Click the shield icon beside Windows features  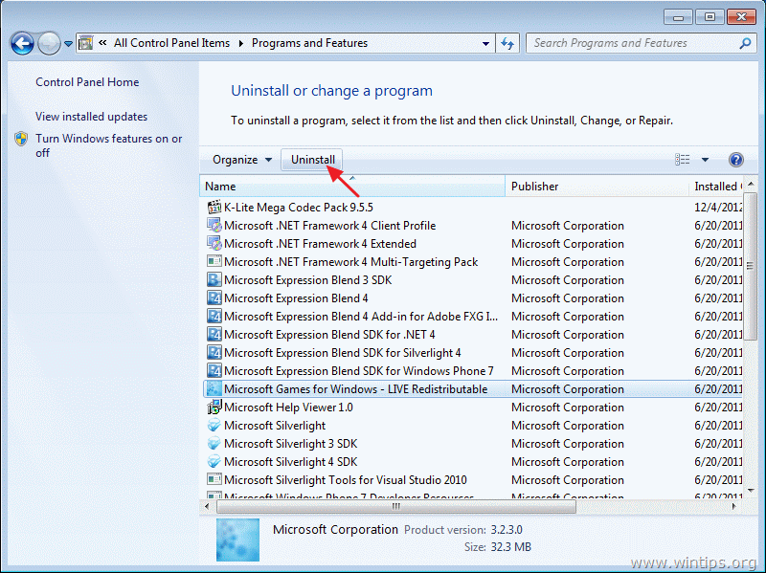click(x=21, y=139)
